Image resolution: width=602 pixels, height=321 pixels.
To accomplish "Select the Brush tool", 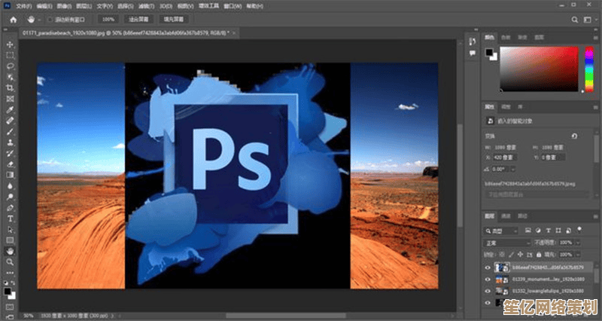I will pyautogui.click(x=10, y=131).
